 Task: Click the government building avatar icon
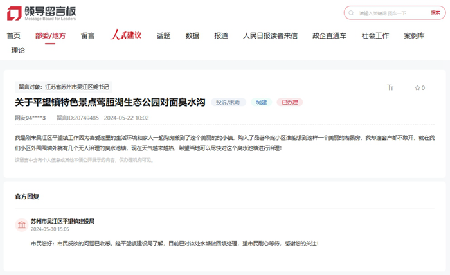point(21,225)
